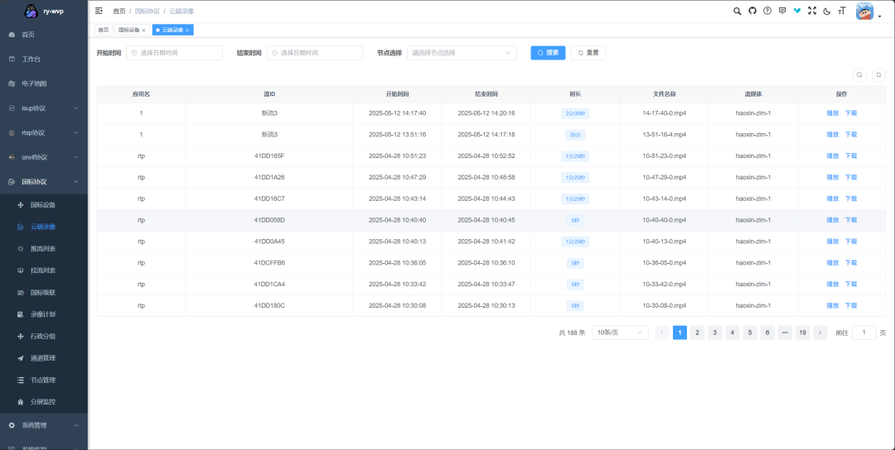Open the help question mark icon
Screen dimensions: 895x450
point(767,11)
